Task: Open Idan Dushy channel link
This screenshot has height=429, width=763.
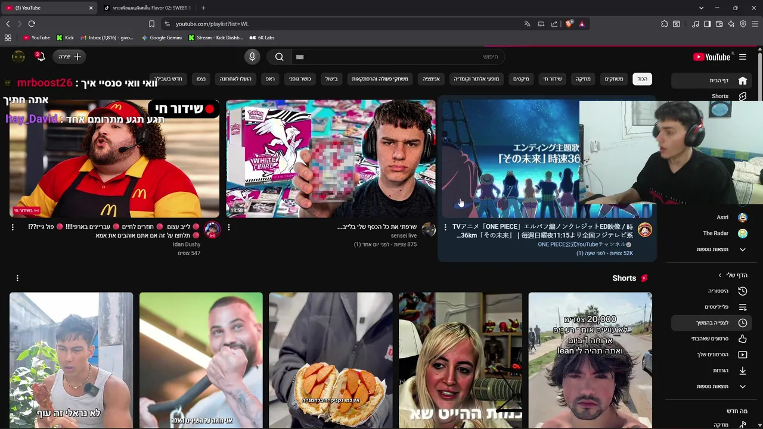Action: pyautogui.click(x=187, y=244)
